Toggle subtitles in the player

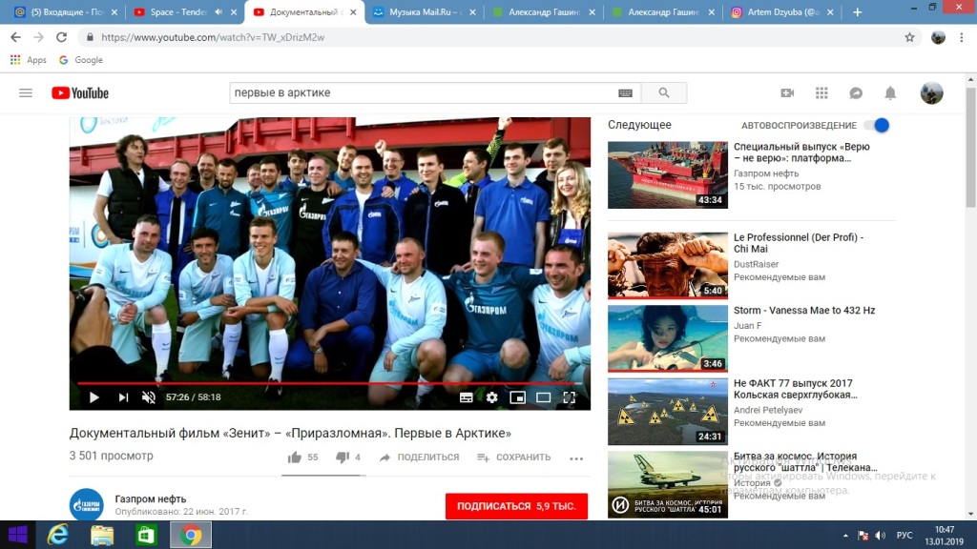point(466,397)
